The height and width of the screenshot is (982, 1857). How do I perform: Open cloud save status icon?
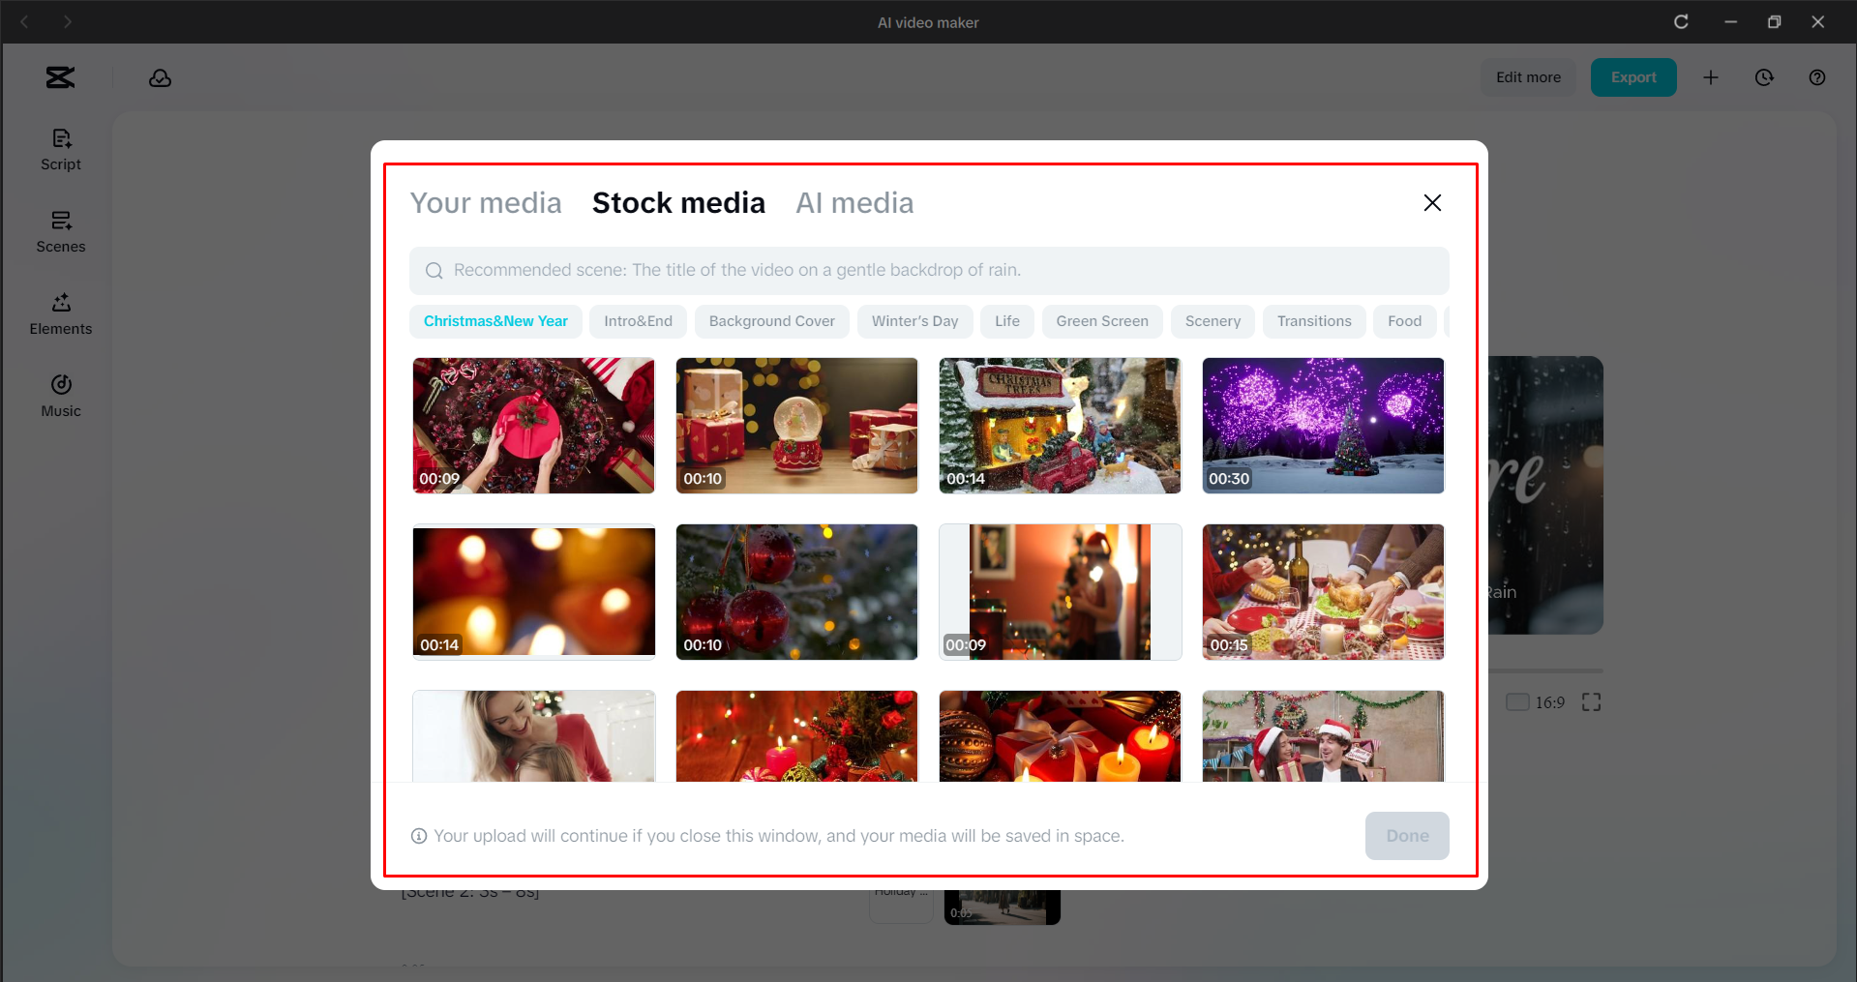click(x=160, y=77)
